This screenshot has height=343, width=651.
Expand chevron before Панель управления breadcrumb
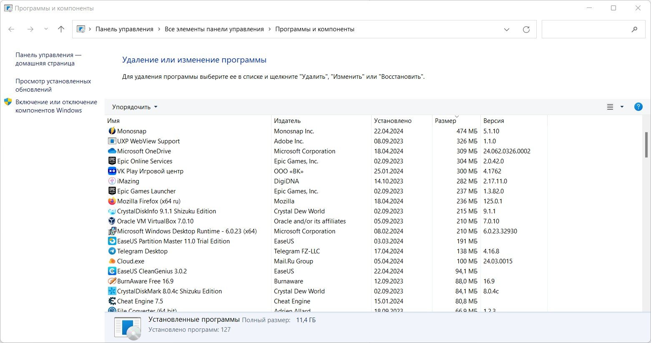(90, 29)
